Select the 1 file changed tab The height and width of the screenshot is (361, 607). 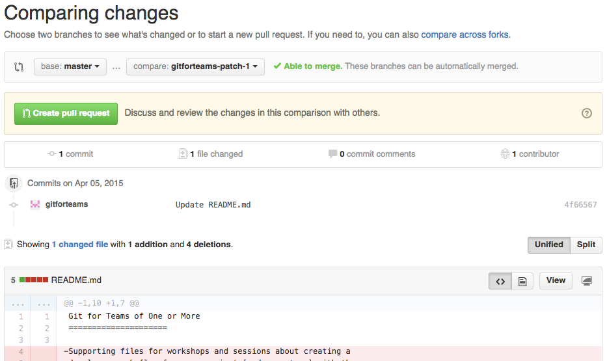pyautogui.click(x=211, y=154)
